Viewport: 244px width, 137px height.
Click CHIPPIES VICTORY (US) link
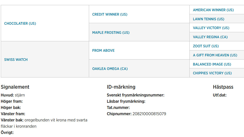coord(212,73)
